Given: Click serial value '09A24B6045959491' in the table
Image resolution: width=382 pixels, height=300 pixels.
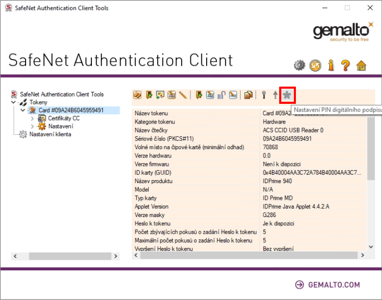Looking at the screenshot, I should (x=287, y=139).
